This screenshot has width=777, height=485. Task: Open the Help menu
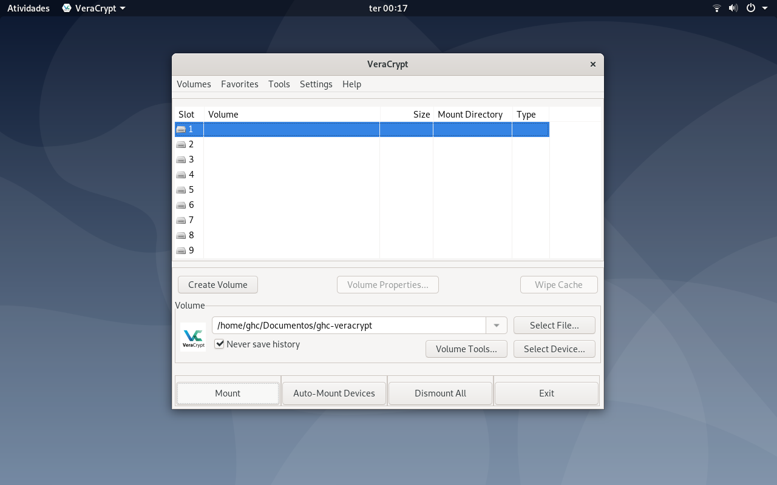click(x=351, y=84)
